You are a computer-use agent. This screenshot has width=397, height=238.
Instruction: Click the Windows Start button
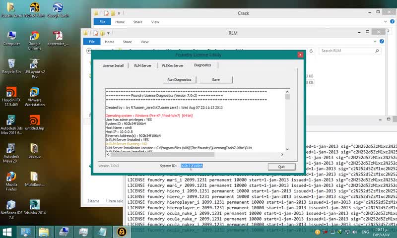tap(7, 232)
